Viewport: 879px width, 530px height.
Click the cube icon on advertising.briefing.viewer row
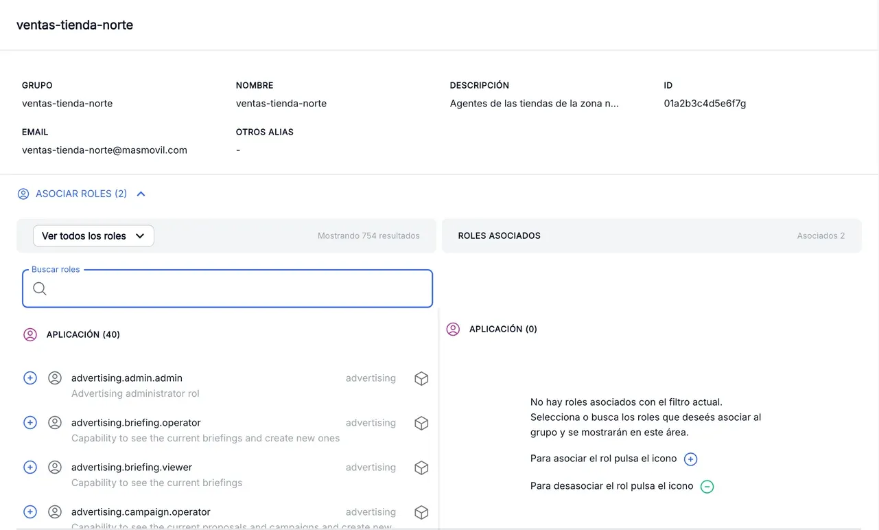[x=421, y=468]
